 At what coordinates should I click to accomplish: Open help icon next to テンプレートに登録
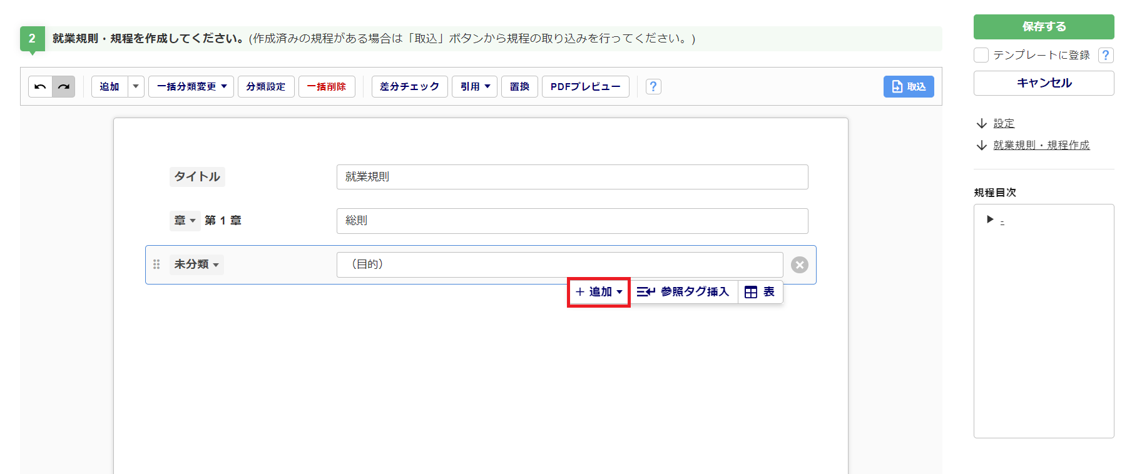pos(1106,55)
